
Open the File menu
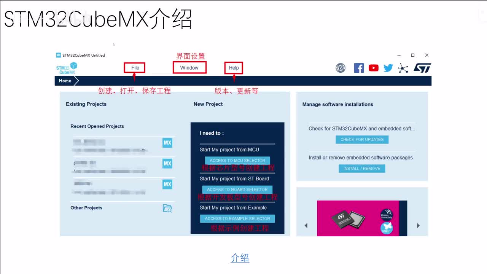coord(135,68)
